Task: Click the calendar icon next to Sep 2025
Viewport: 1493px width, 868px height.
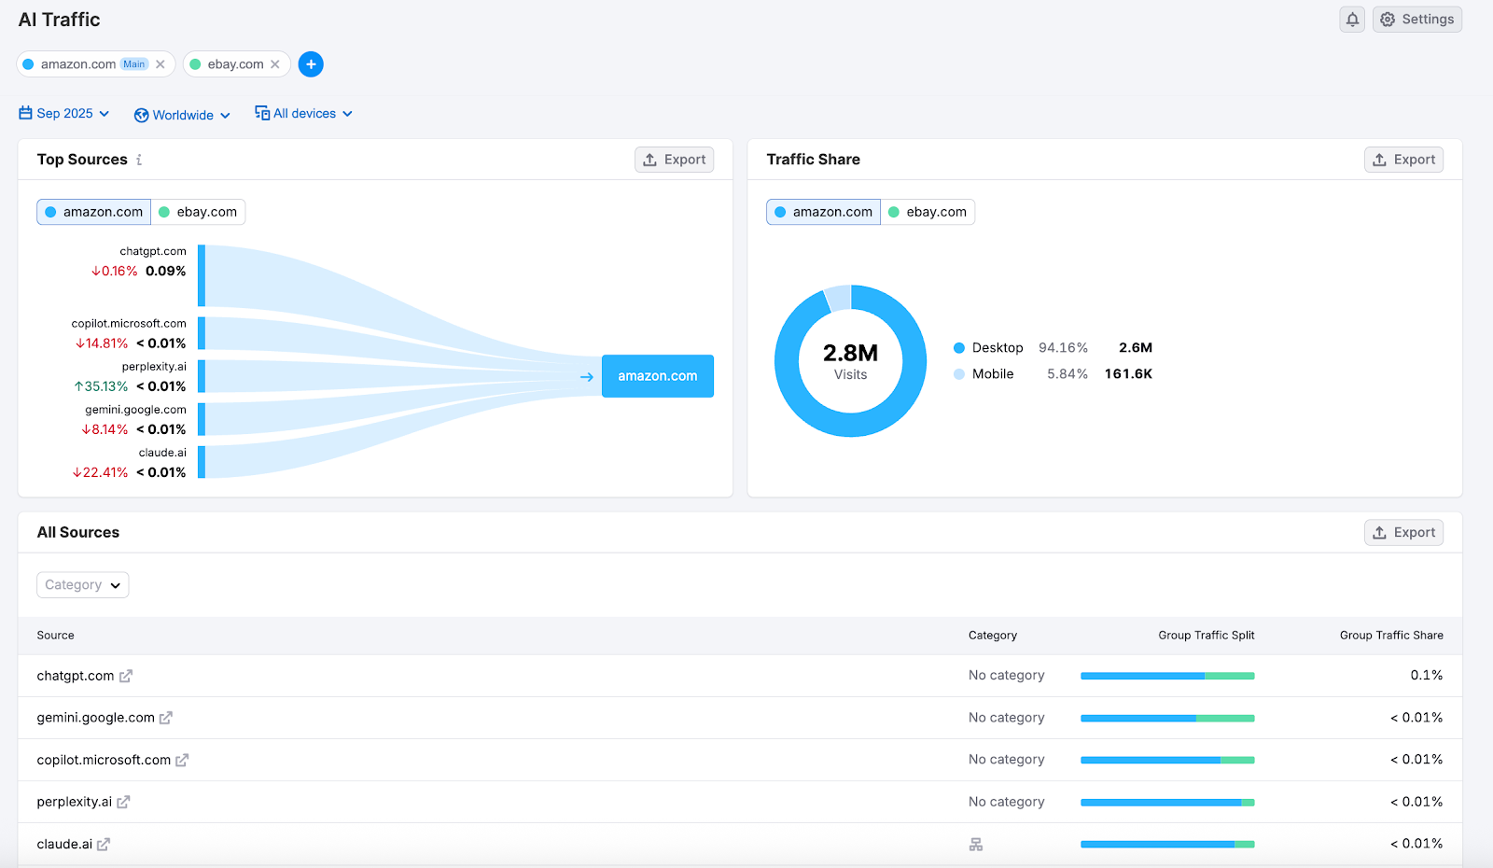Action: [x=24, y=112]
